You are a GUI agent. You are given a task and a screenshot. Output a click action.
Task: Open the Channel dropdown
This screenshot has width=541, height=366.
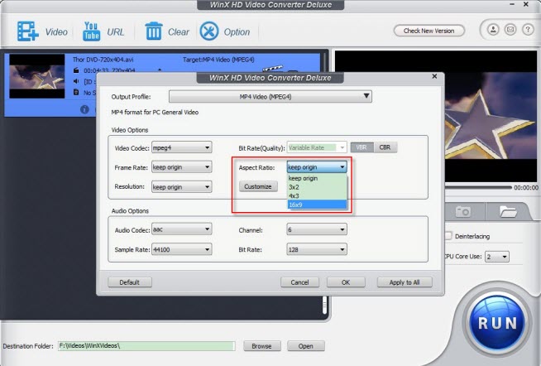coord(317,229)
